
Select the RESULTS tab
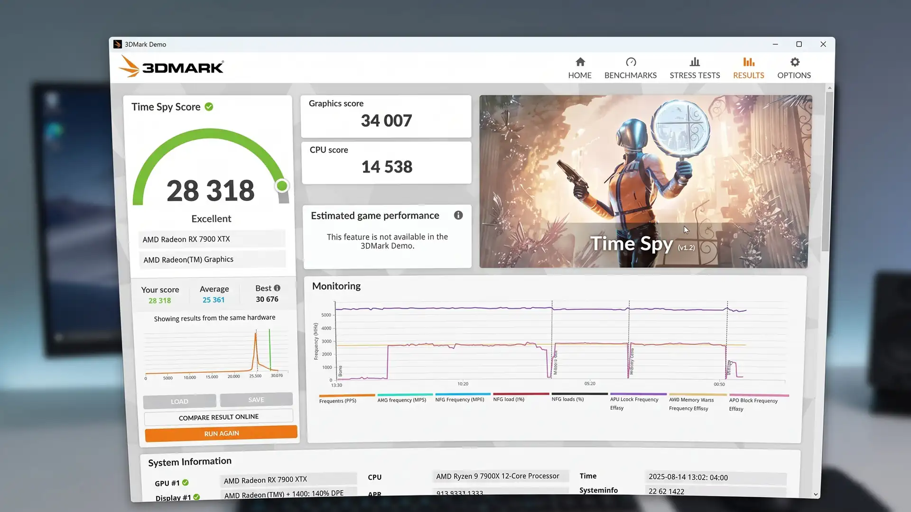click(749, 68)
